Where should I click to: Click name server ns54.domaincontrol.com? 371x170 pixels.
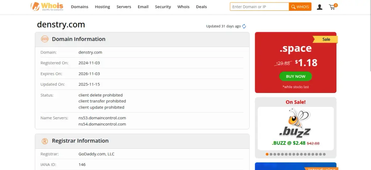click(x=102, y=124)
